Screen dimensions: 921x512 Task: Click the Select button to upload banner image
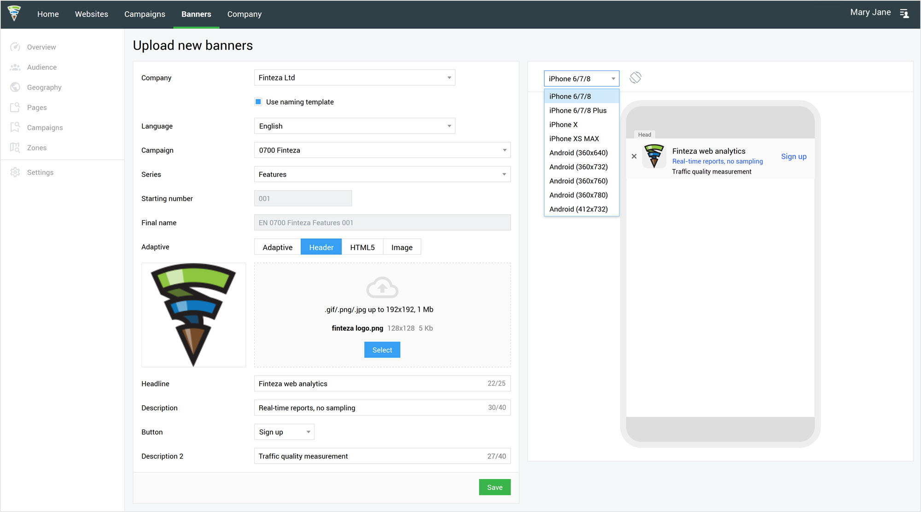[382, 349]
